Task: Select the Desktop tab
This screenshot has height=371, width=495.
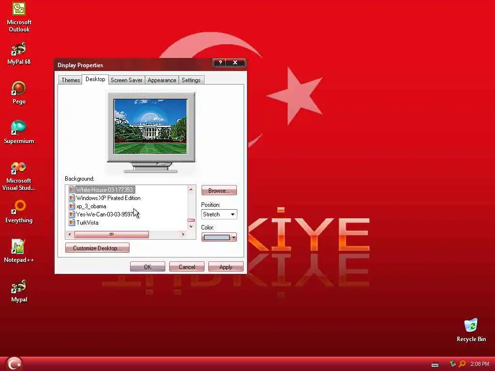Action: 95,79
